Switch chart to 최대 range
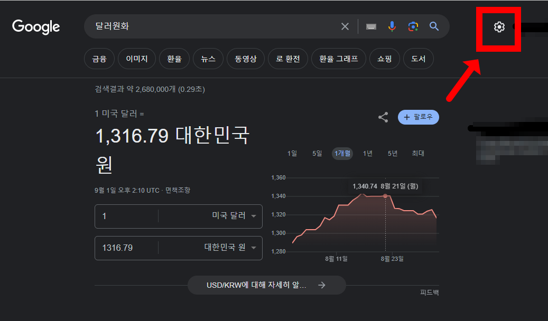 [417, 153]
